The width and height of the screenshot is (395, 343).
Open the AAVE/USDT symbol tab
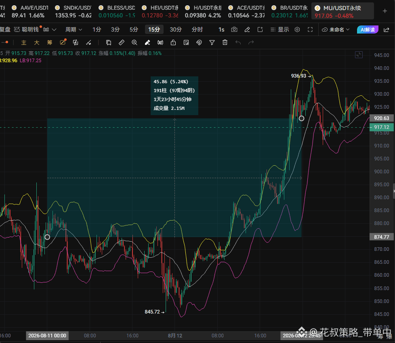pos(30,11)
